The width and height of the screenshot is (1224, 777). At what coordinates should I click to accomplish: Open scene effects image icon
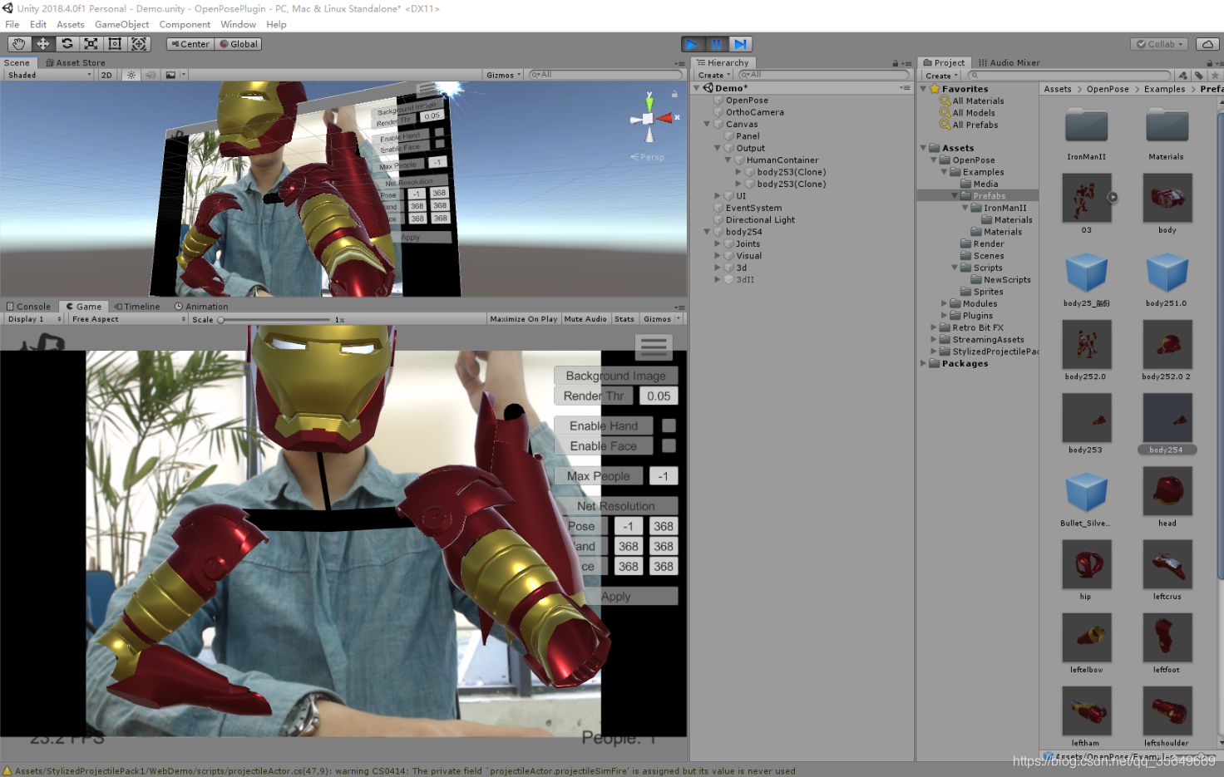pos(170,75)
